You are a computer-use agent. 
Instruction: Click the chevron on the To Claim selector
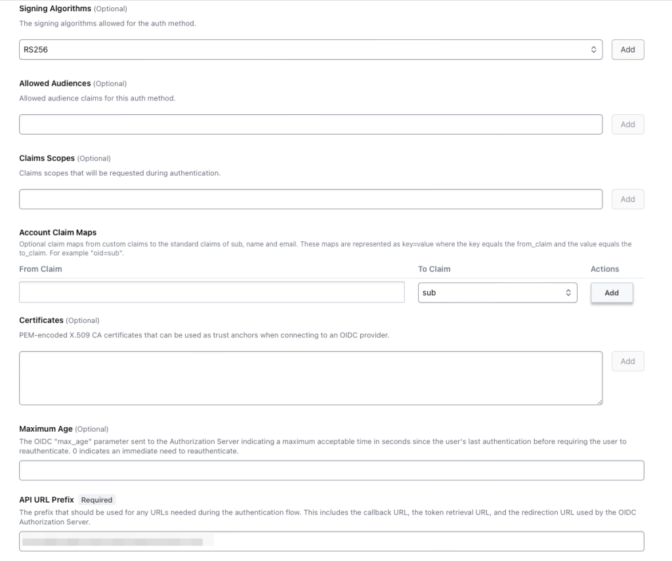[x=568, y=292]
